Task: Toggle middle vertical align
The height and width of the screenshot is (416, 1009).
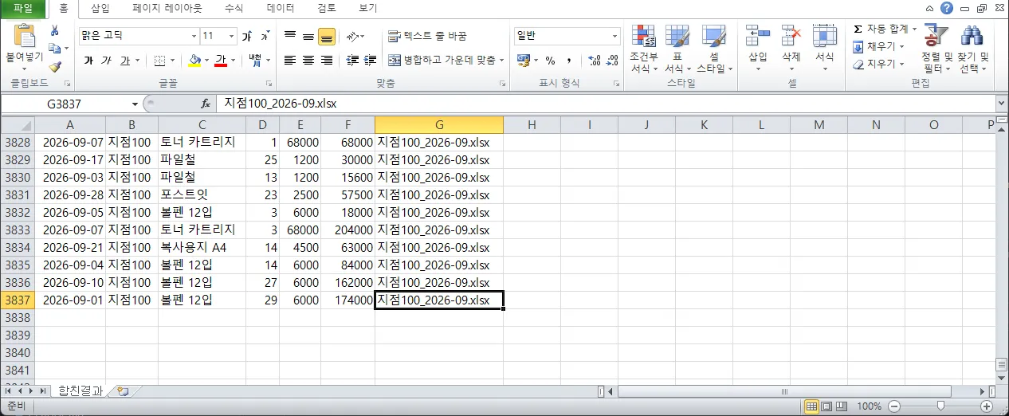Action: pos(308,37)
